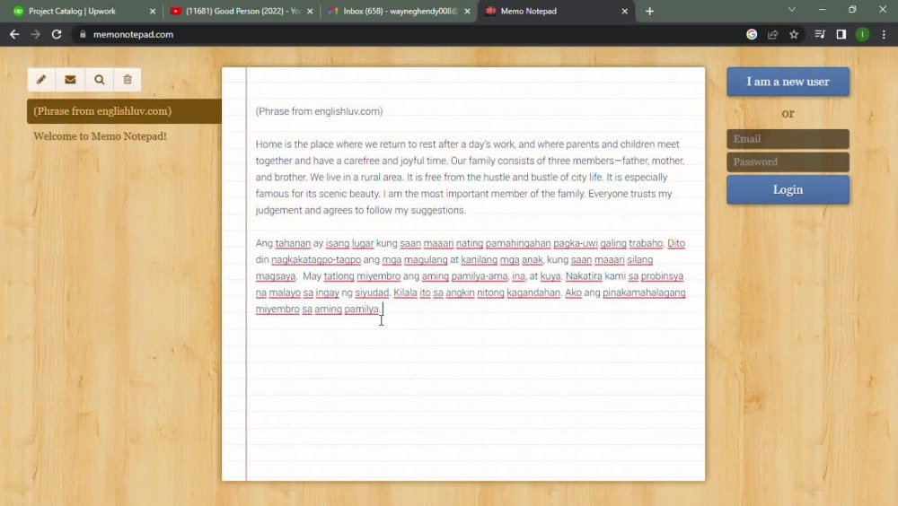This screenshot has height=506, width=898.
Task: Switch to Good Person YouTube tab
Action: (243, 11)
